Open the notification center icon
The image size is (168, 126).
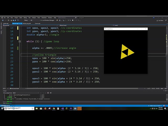point(165,109)
